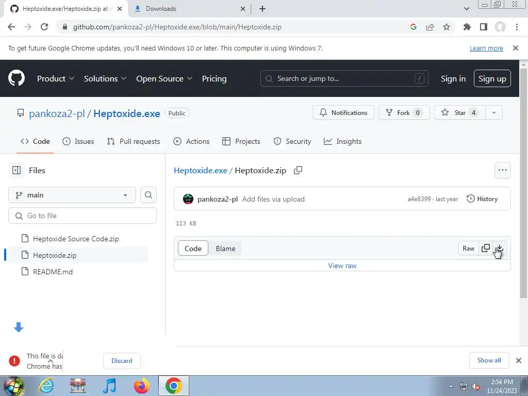Image resolution: width=528 pixels, height=396 pixels.
Task: Go back with the browser back arrow
Action: [11, 27]
